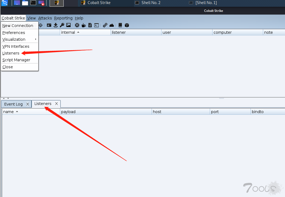Open the book help toolbar icon

click(x=120, y=25)
